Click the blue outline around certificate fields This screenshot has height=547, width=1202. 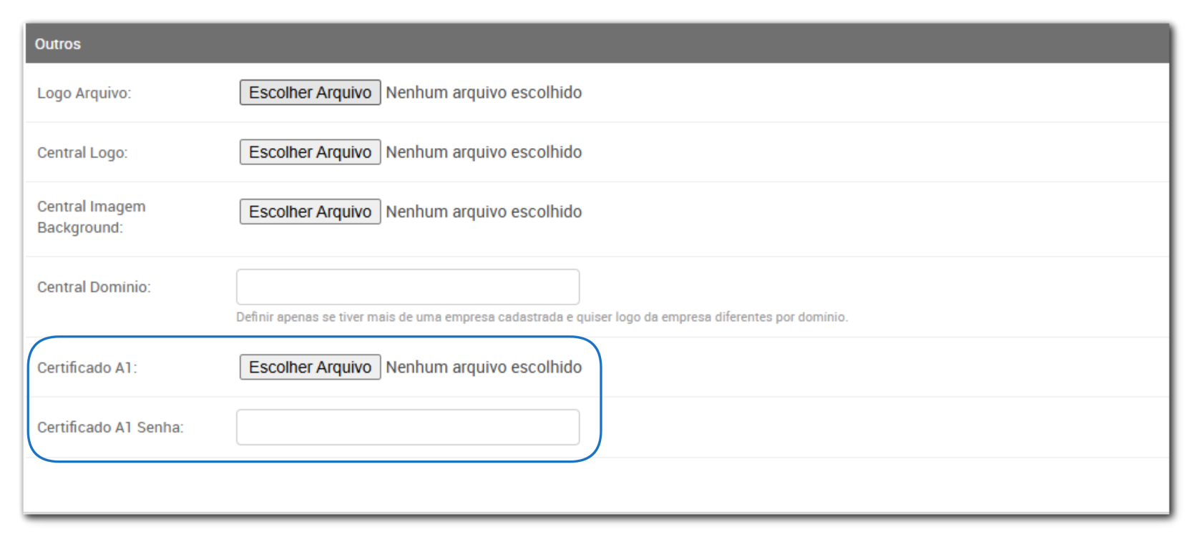(600, 400)
